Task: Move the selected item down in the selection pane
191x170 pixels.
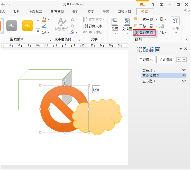Action: pos(184,60)
